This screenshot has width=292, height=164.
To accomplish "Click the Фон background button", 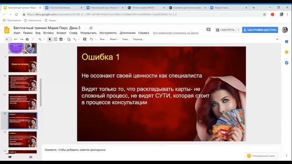I will click(103, 40).
